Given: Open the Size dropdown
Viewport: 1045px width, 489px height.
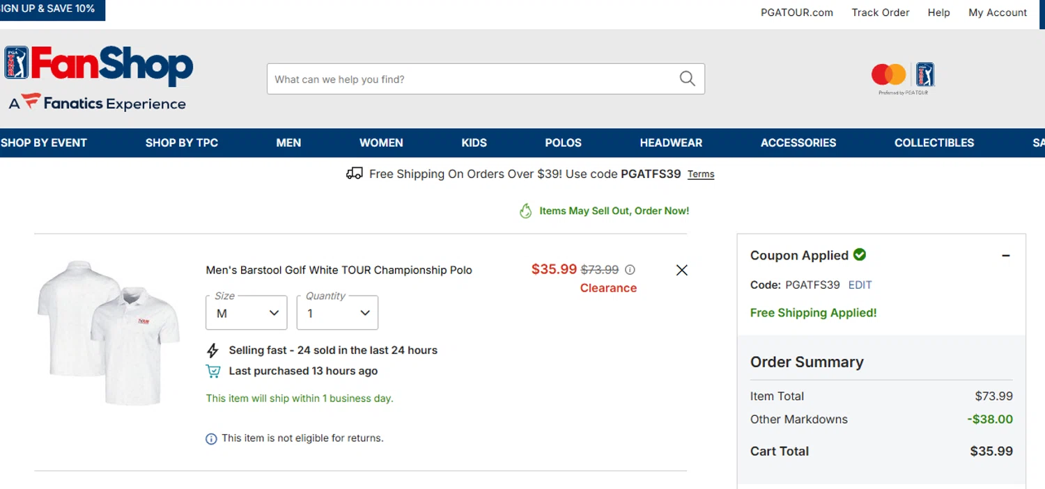Looking at the screenshot, I should pyautogui.click(x=247, y=313).
